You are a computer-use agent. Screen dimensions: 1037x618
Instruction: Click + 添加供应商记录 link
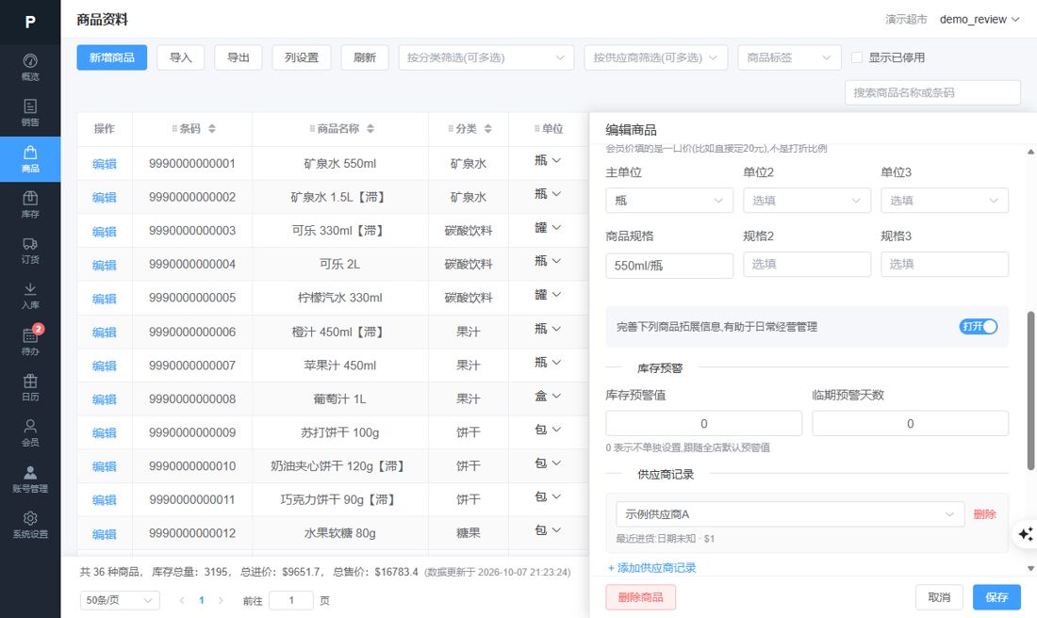651,568
